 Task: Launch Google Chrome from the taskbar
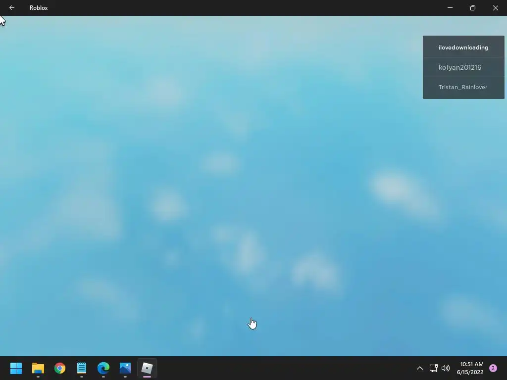[60, 368]
